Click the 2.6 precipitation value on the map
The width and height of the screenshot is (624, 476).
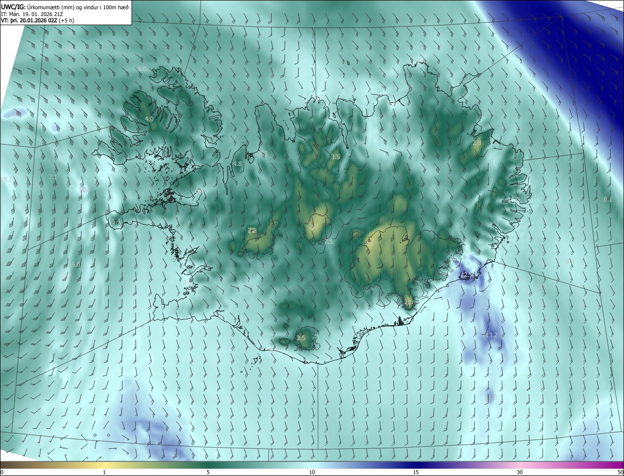[409, 302]
